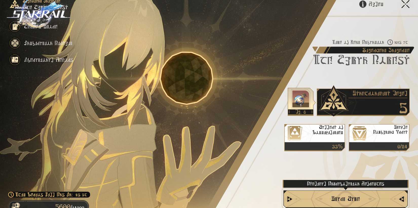Click the right arrow on the start button

402,199
